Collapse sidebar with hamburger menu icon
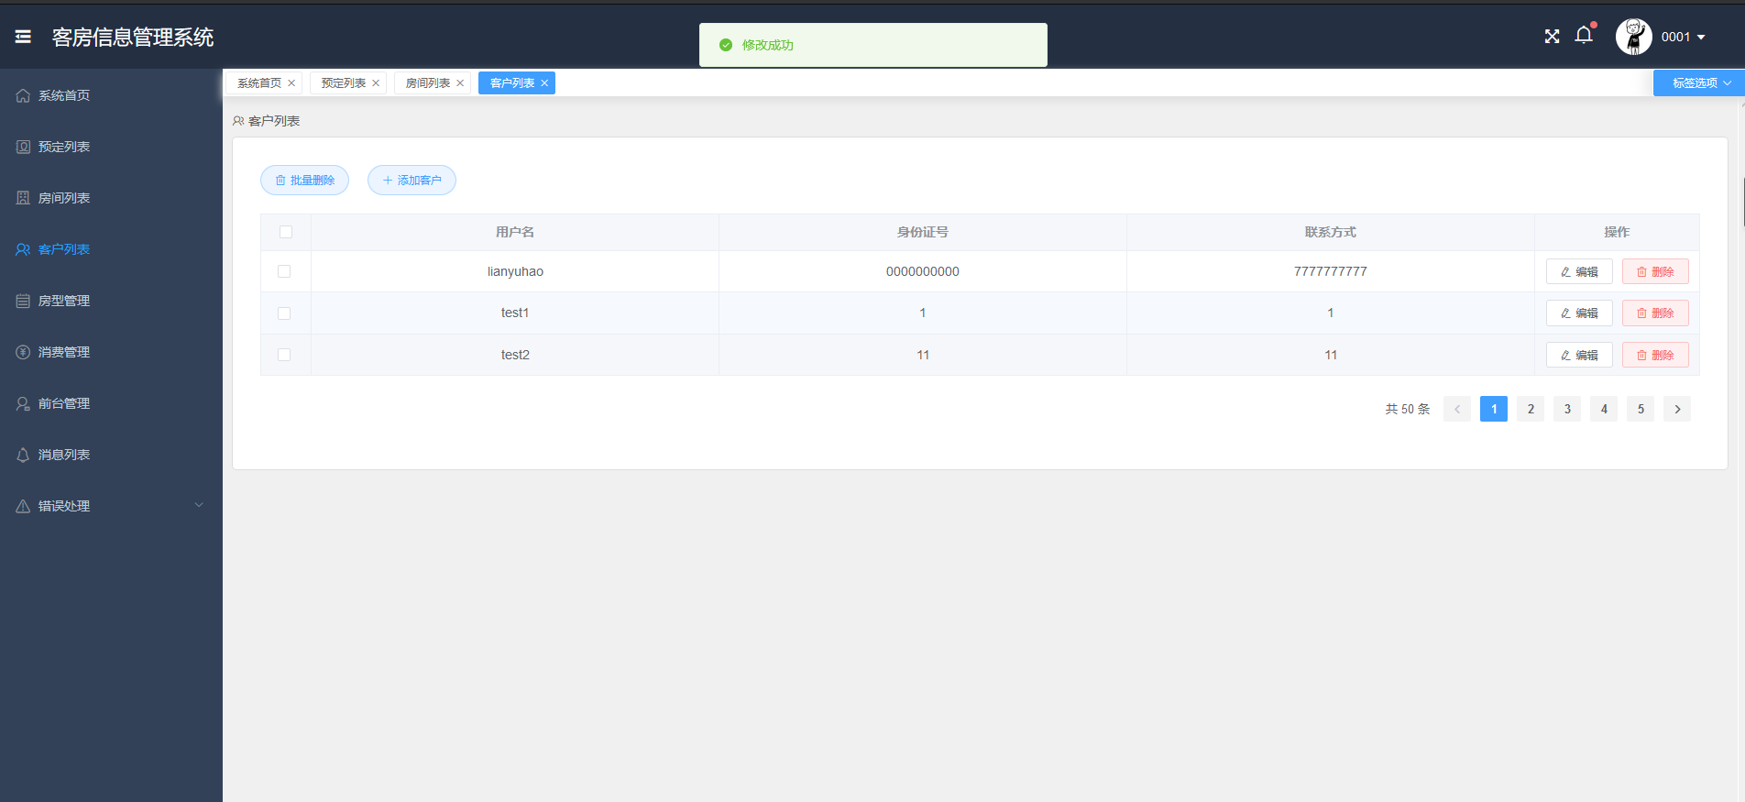 (23, 37)
